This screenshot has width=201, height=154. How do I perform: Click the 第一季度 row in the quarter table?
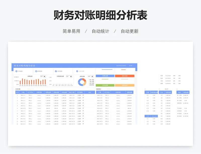pyautogui.click(x=183, y=95)
